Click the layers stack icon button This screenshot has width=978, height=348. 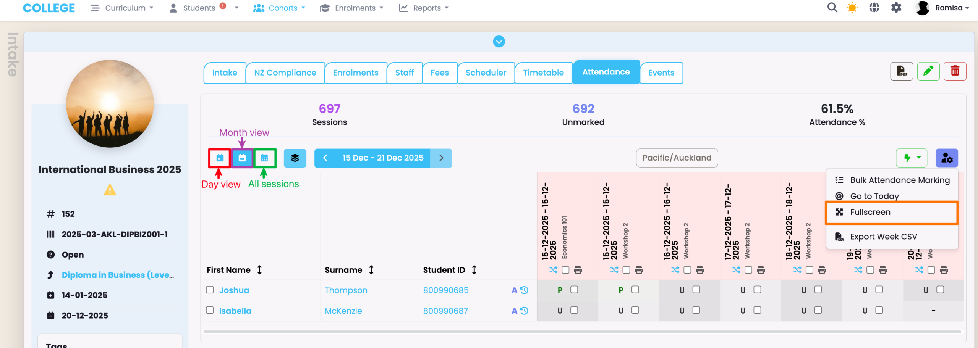tap(295, 158)
